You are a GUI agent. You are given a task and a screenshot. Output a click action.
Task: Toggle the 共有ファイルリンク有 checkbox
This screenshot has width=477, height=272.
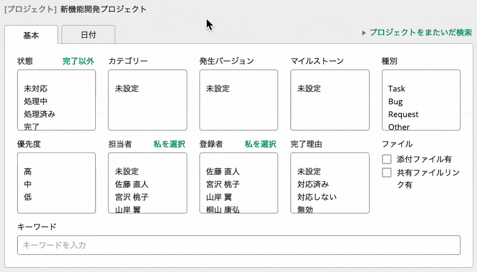(x=387, y=173)
